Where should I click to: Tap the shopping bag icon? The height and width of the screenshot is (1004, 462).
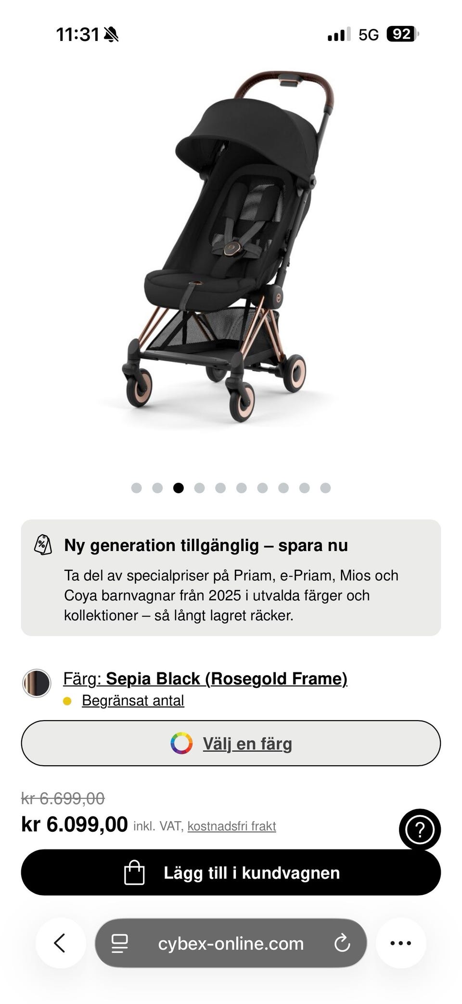click(x=134, y=873)
